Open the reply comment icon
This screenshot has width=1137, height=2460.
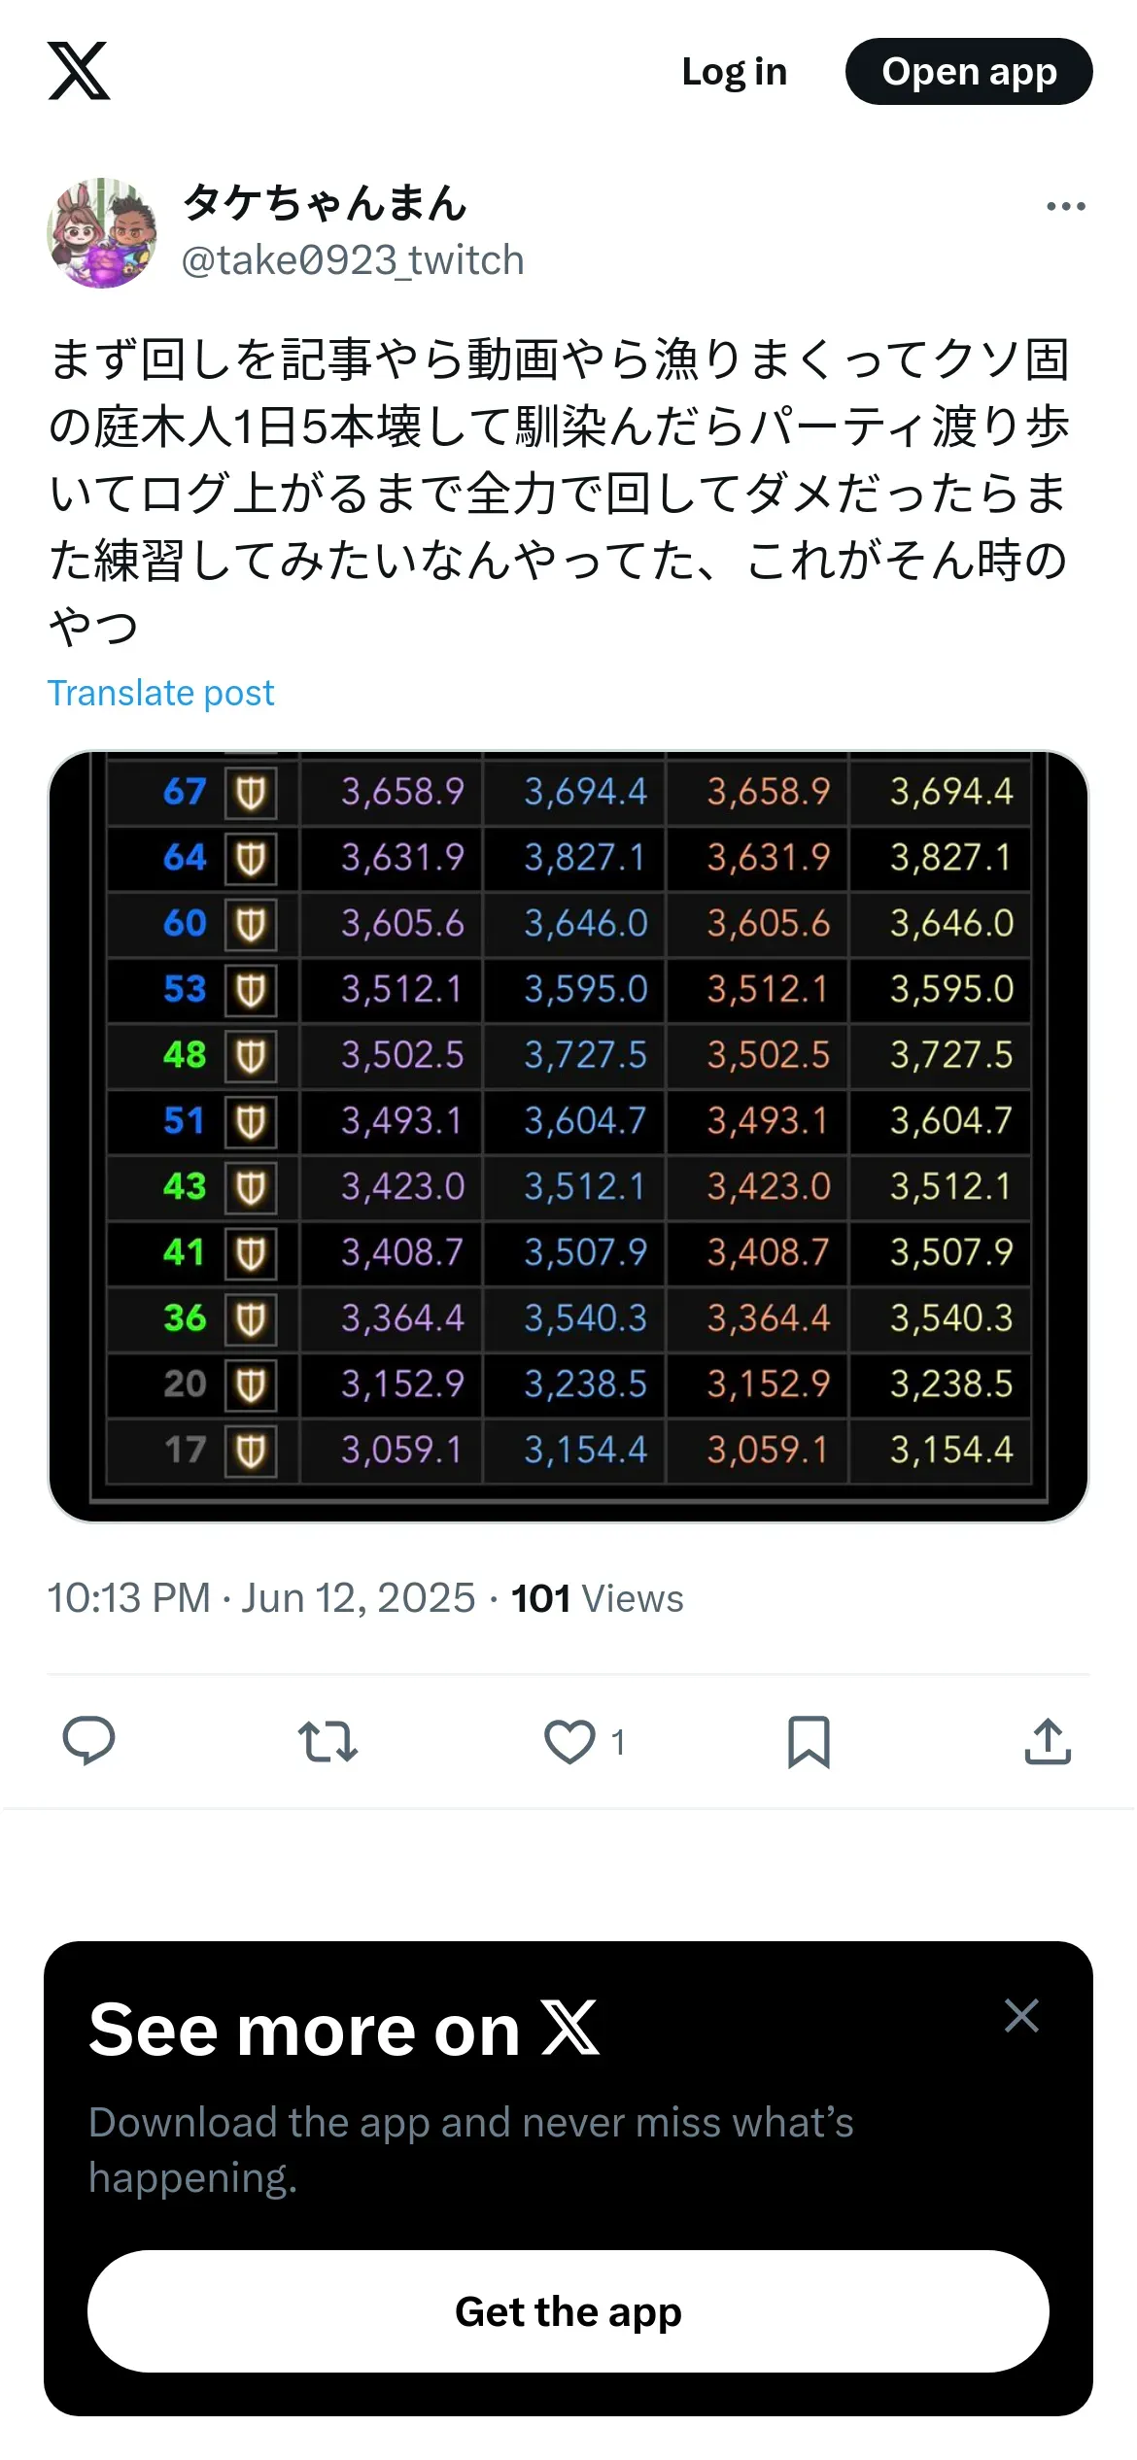point(88,1740)
